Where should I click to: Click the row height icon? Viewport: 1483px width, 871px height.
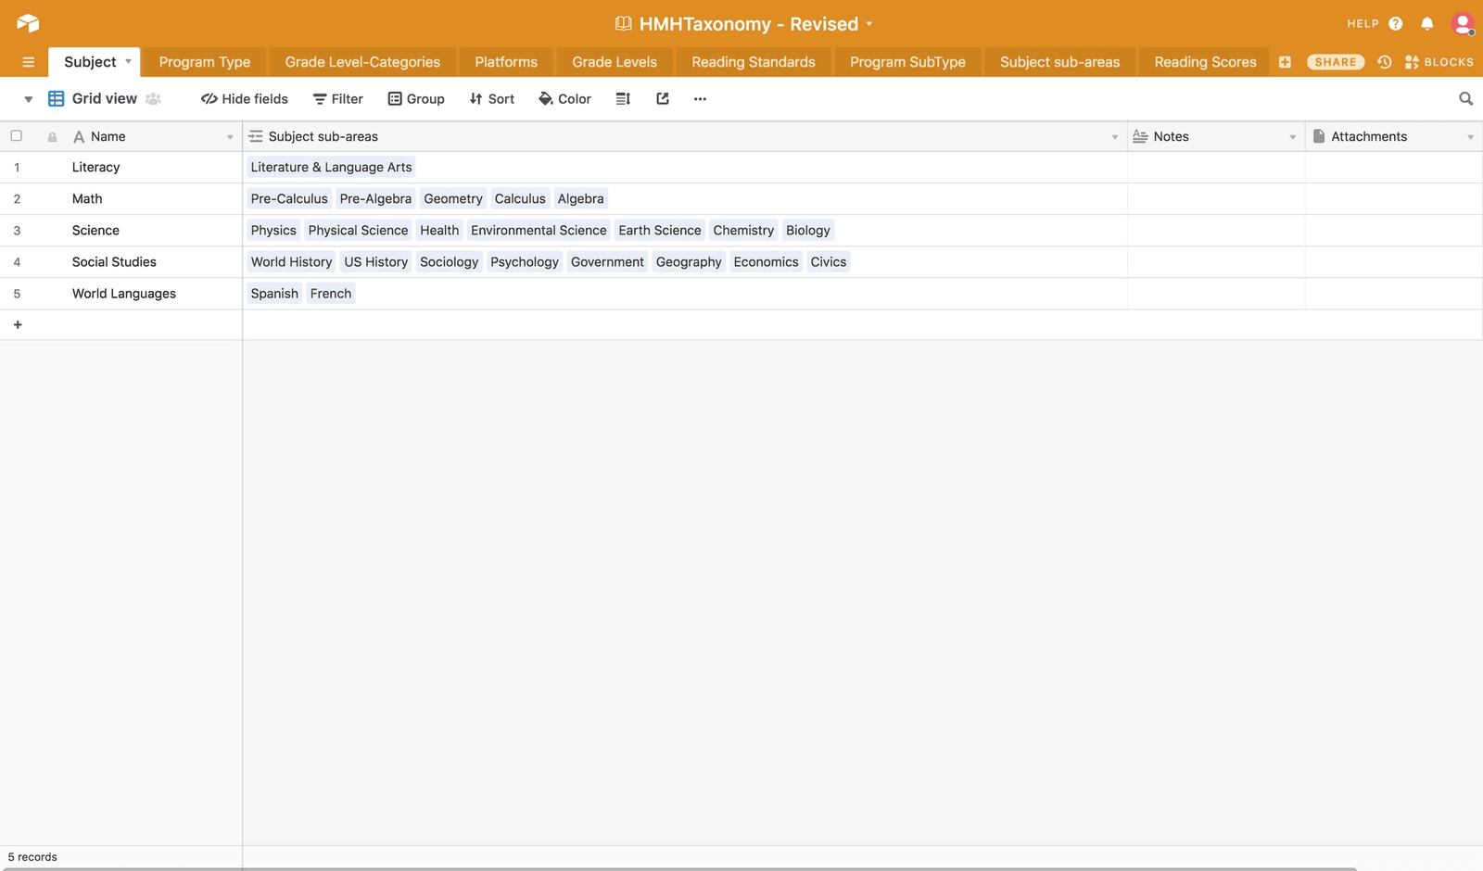pyautogui.click(x=623, y=99)
